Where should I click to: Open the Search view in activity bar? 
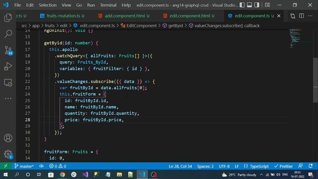[8, 34]
